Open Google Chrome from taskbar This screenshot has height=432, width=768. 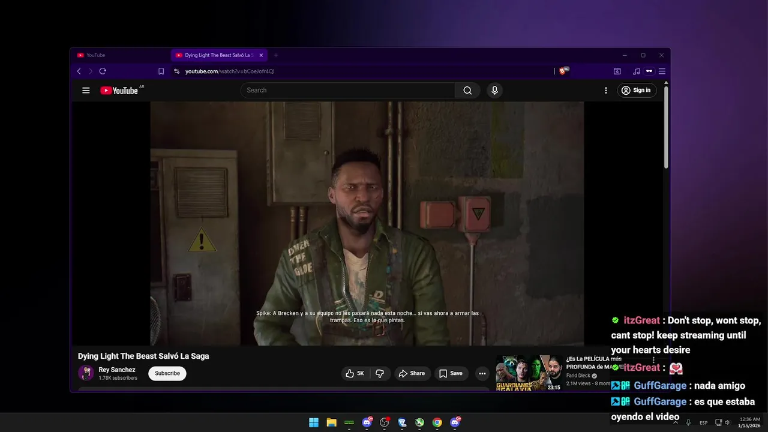coord(437,422)
